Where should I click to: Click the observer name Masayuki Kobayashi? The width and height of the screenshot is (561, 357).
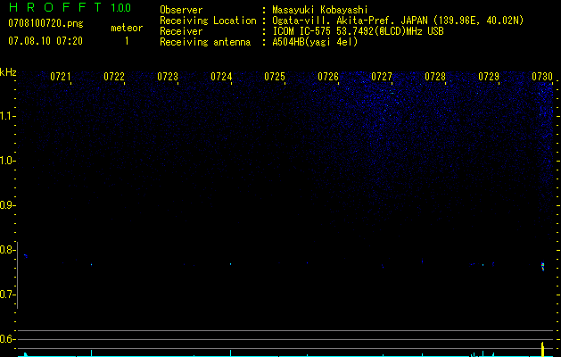pyautogui.click(x=320, y=10)
